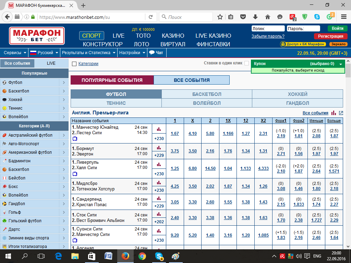Click the Чат speech bubble icon
Screen dimensions: 351x263
pos(152,53)
